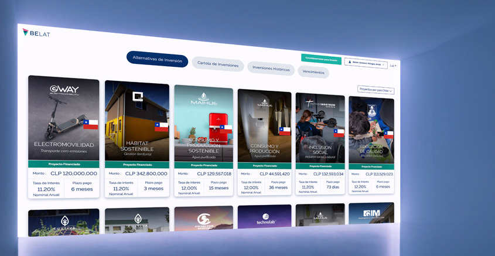Click the Chile flag on the Consumo y Producción Sostenible card
This screenshot has height=256, width=495.
coord(226,129)
